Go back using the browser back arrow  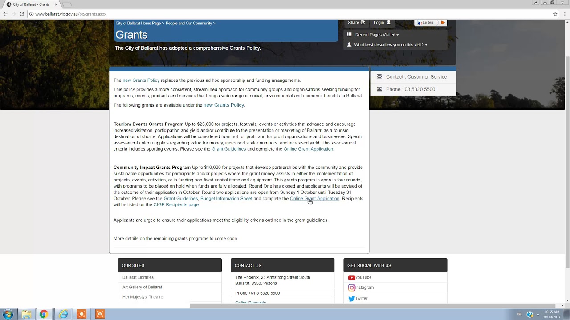coord(5,14)
